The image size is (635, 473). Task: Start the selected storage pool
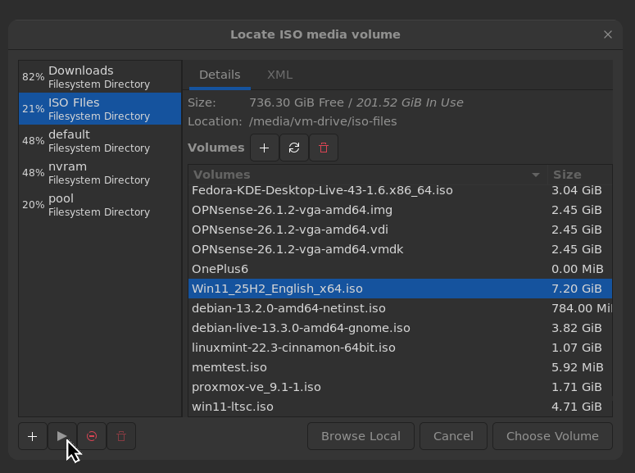pyautogui.click(x=62, y=436)
